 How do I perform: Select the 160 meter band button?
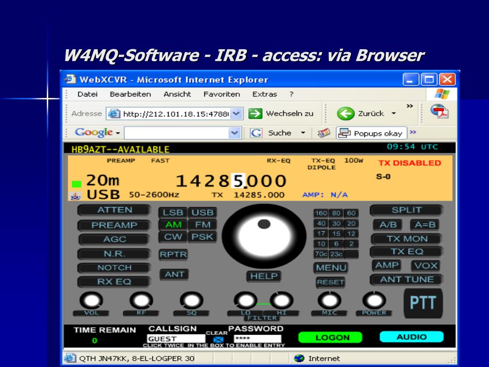tap(321, 213)
